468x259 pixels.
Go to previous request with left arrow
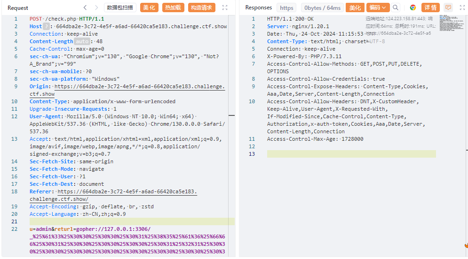pyautogui.click(x=85, y=8)
